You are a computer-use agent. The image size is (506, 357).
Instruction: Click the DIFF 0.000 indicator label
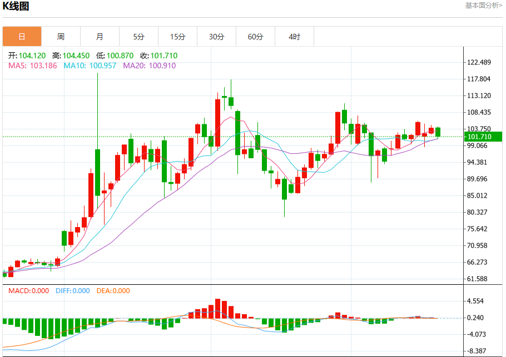[x=73, y=290]
